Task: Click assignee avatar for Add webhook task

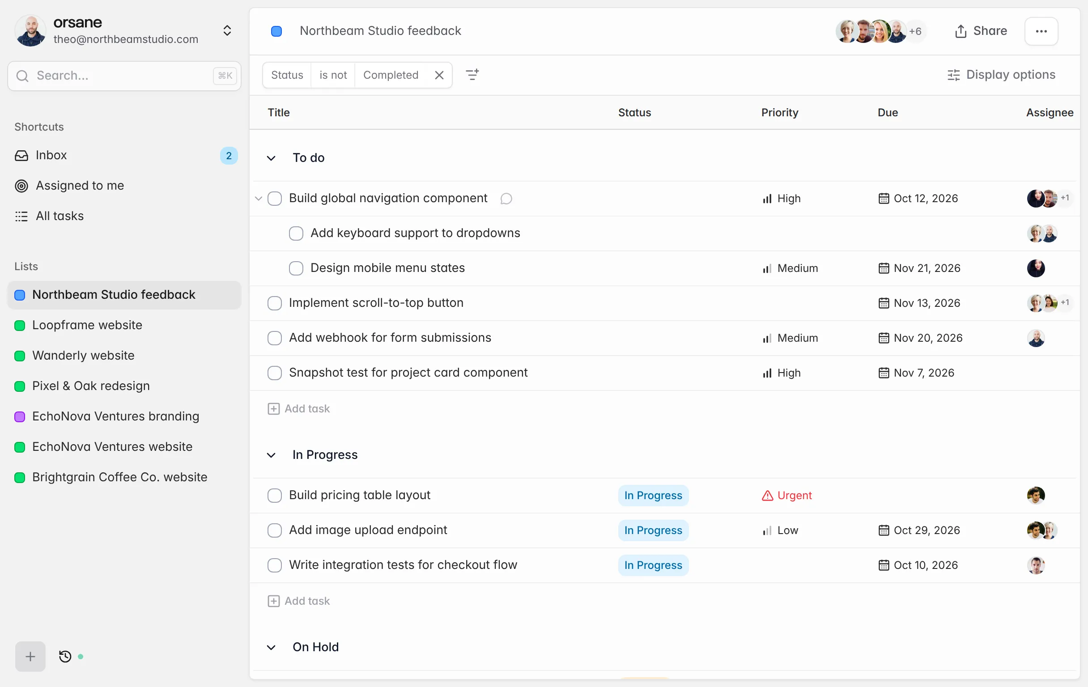Action: (x=1036, y=338)
